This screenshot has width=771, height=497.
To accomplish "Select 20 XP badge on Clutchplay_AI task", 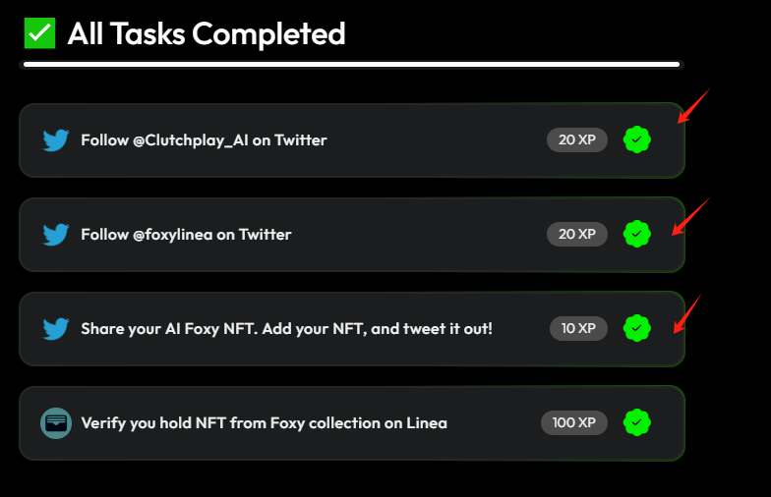I will (576, 139).
